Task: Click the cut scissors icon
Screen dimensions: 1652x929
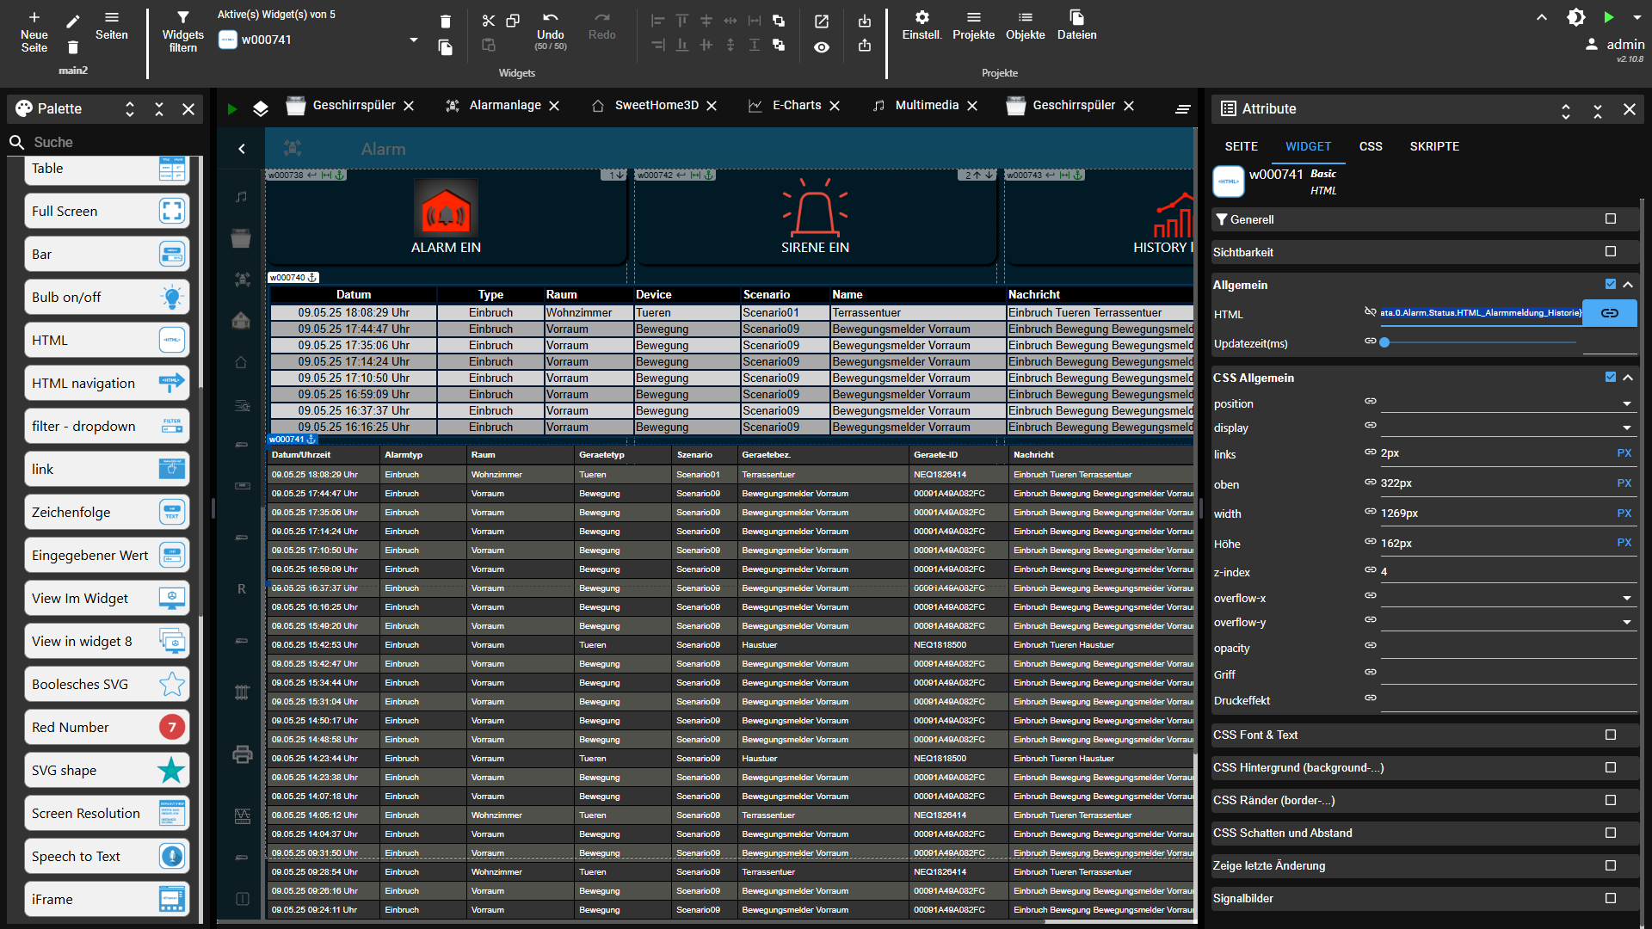Action: pyautogui.click(x=488, y=21)
